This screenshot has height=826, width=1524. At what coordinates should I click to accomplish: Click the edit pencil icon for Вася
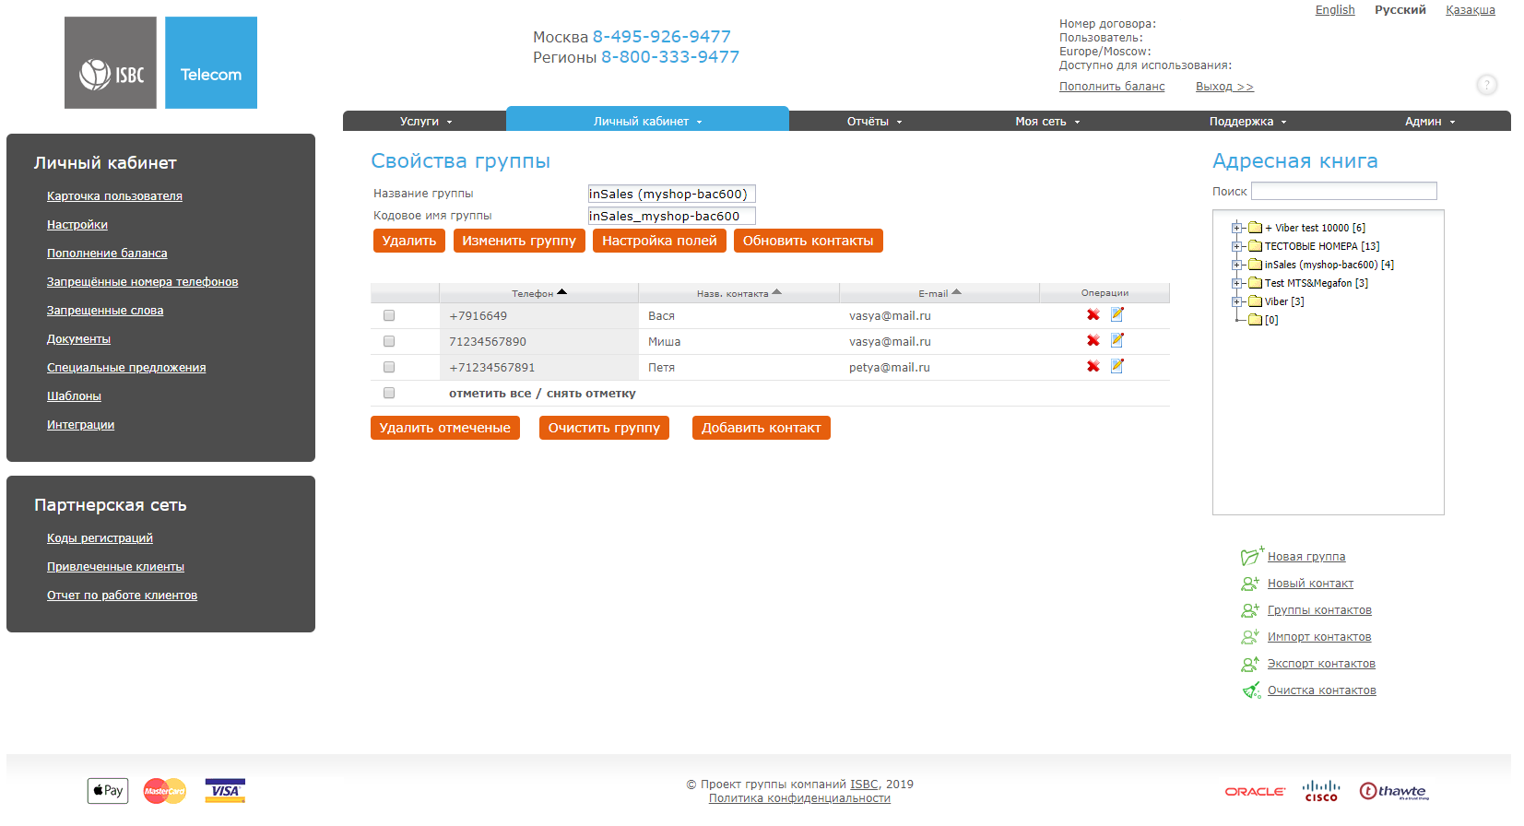tap(1117, 314)
